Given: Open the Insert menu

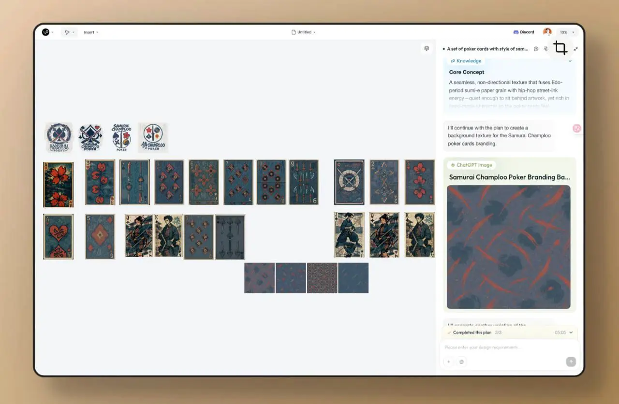Looking at the screenshot, I should tap(90, 32).
